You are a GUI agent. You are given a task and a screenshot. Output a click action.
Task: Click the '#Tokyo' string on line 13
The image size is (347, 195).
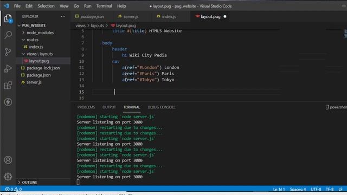(147, 80)
